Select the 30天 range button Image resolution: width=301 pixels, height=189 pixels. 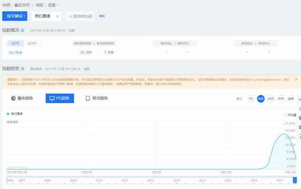[x=261, y=99]
